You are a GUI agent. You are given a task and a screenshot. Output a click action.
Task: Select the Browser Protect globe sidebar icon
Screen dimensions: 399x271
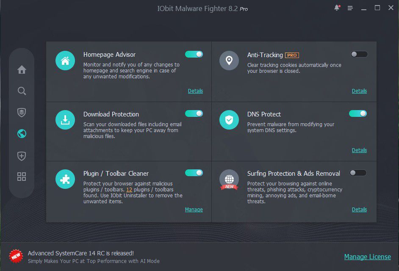(22, 134)
